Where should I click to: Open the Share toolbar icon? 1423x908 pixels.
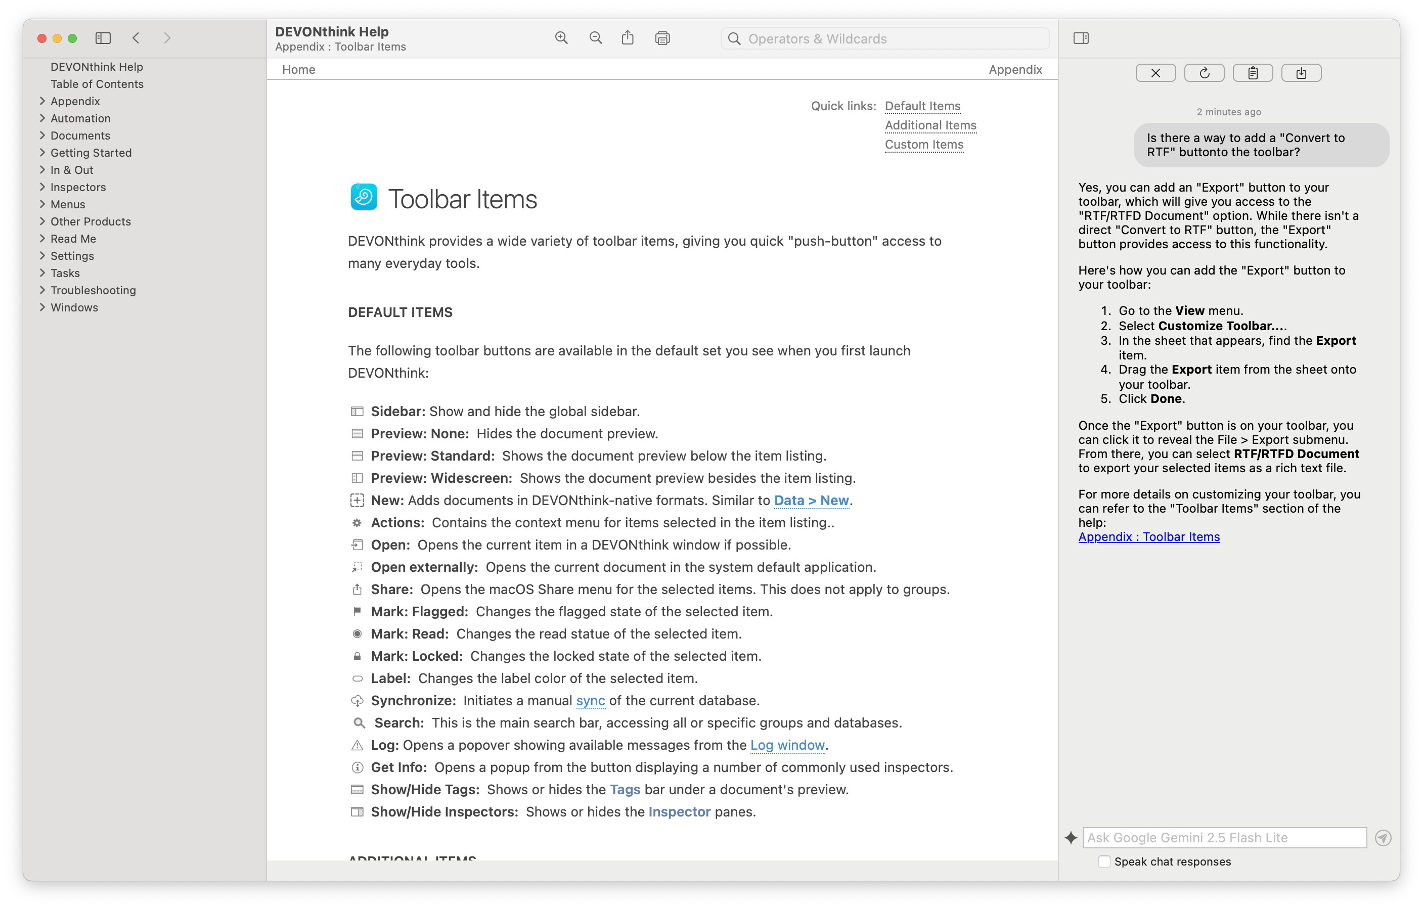(x=628, y=38)
